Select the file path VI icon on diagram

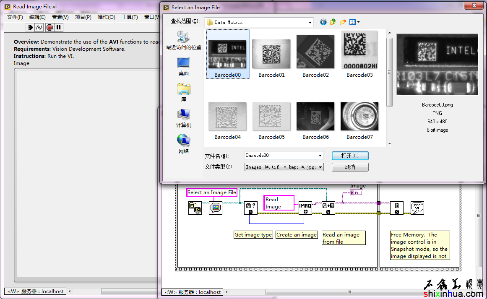[195, 208]
